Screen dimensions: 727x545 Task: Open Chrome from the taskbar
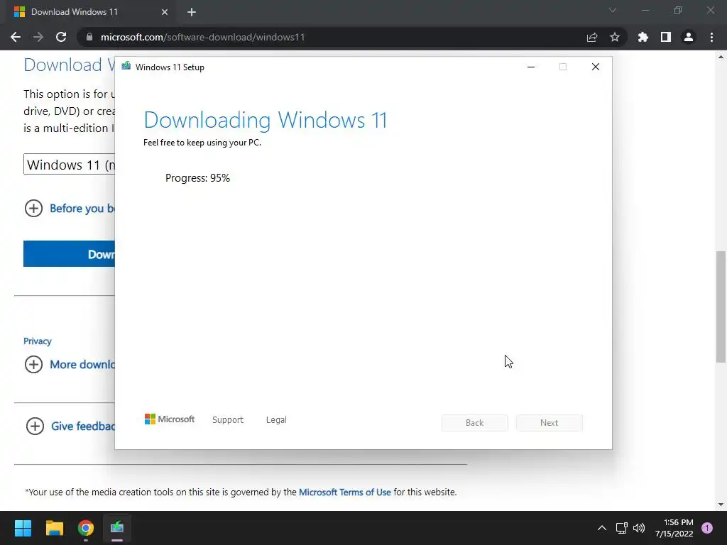coord(86,528)
